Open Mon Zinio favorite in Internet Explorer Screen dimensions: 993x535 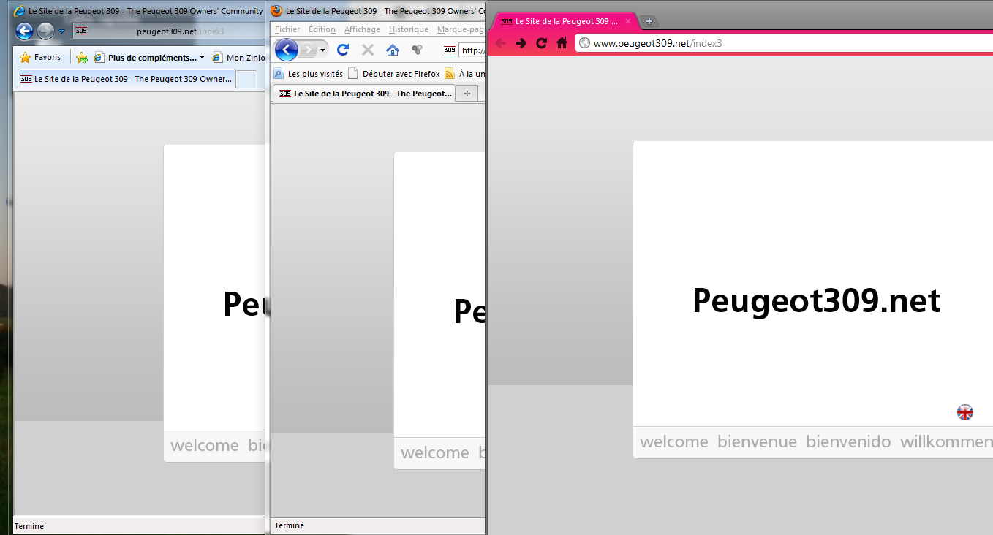click(x=238, y=58)
